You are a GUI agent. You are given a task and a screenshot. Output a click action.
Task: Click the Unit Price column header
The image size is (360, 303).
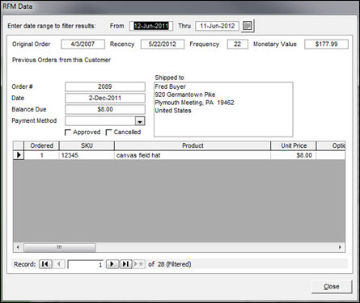pos(294,145)
